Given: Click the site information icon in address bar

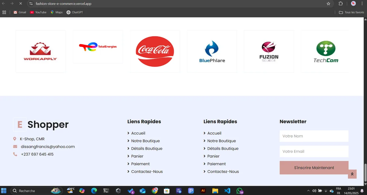Looking at the screenshot, I should pyautogui.click(x=31, y=4).
